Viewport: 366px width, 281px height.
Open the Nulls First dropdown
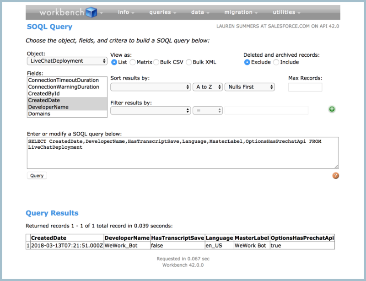[249, 87]
